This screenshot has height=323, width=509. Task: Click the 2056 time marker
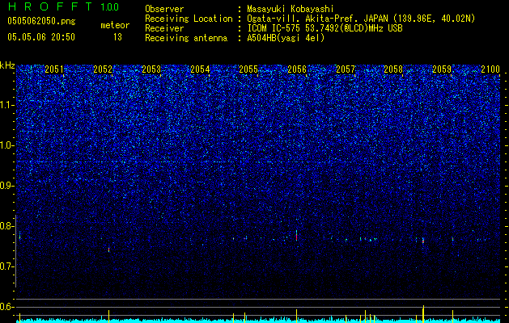click(x=297, y=69)
